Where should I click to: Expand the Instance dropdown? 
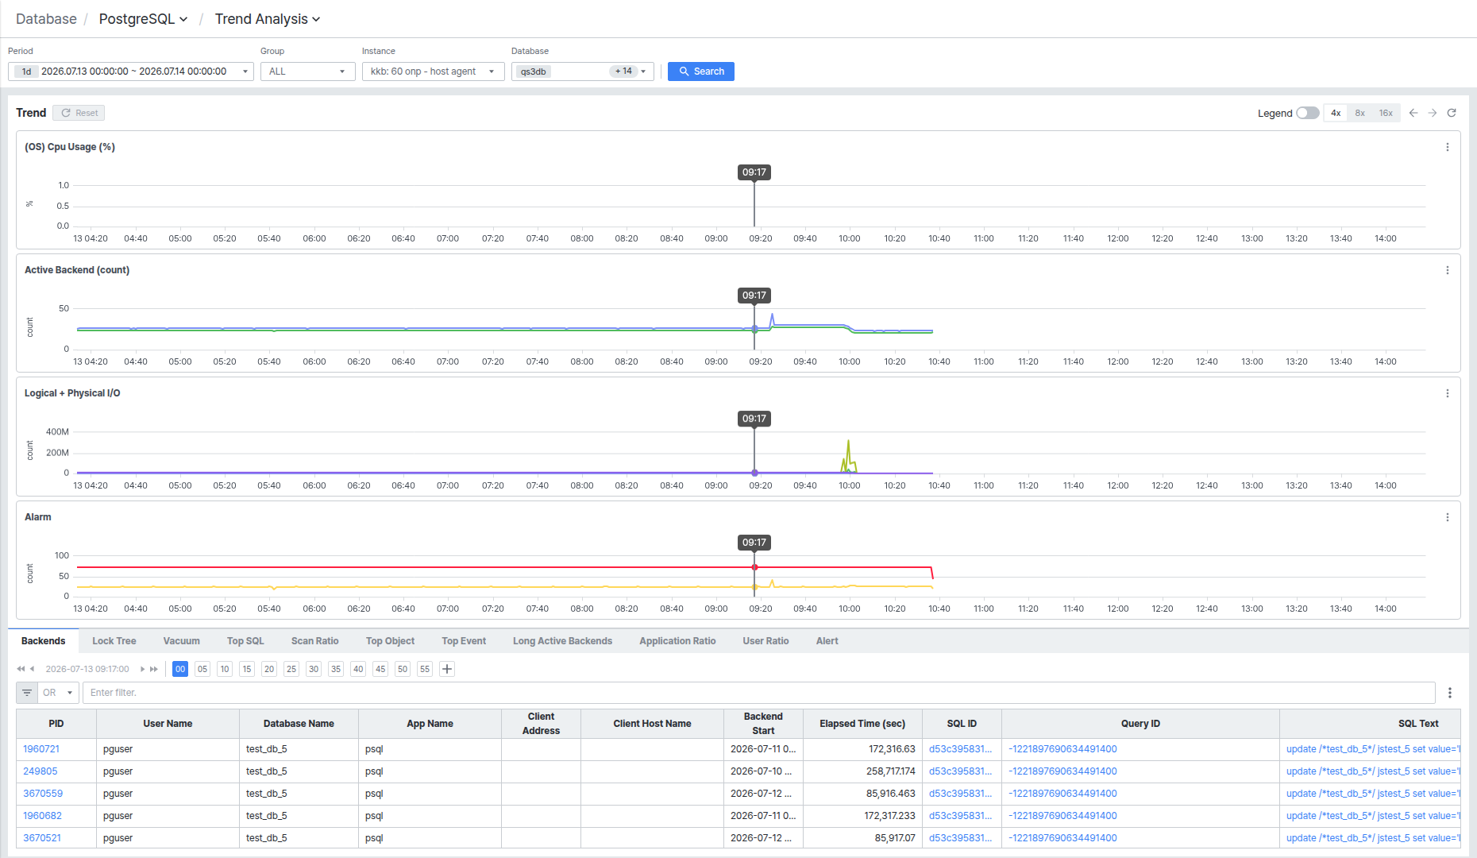(434, 71)
